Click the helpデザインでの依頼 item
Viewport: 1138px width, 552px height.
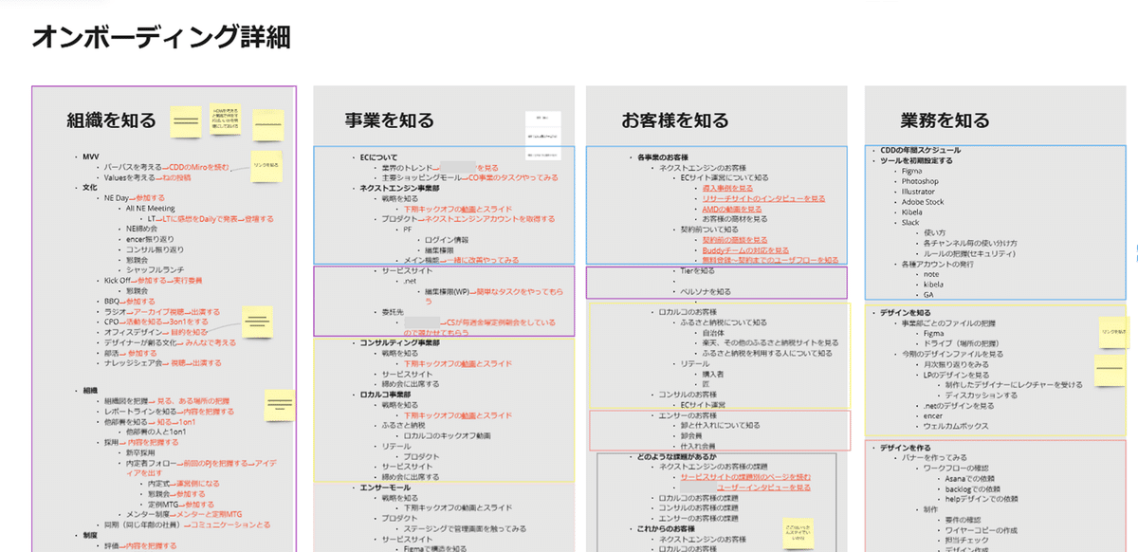pos(981,498)
